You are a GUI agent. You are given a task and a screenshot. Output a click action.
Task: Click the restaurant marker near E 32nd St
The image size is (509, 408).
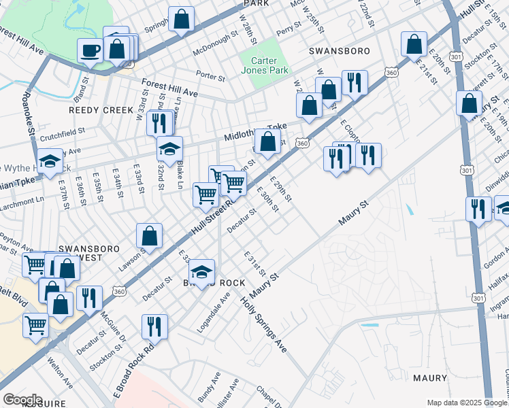point(157,124)
